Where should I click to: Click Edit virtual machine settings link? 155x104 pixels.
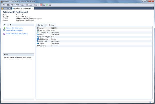[14, 30]
